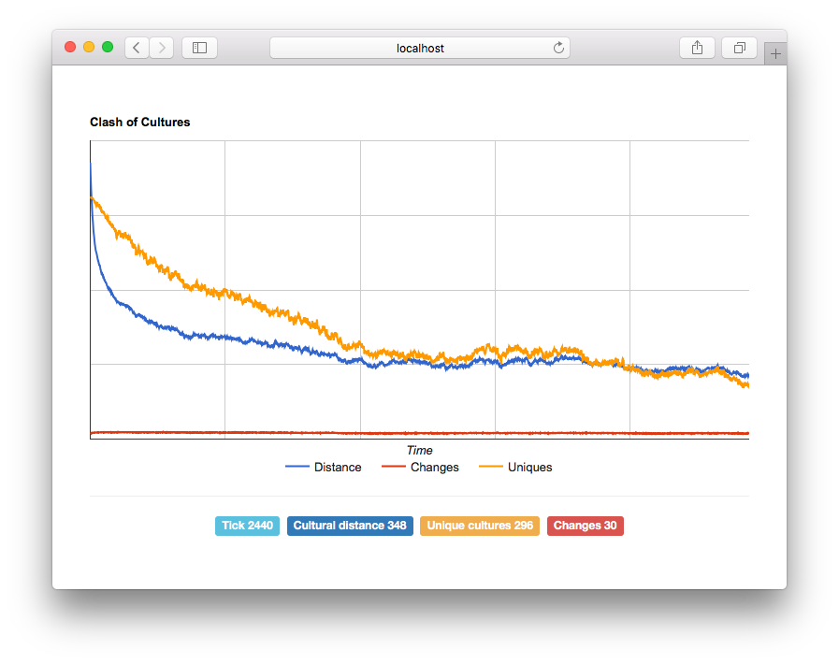The width and height of the screenshot is (839, 664).
Task: Hide the Uniques series via its legend entry
Action: tap(530, 467)
